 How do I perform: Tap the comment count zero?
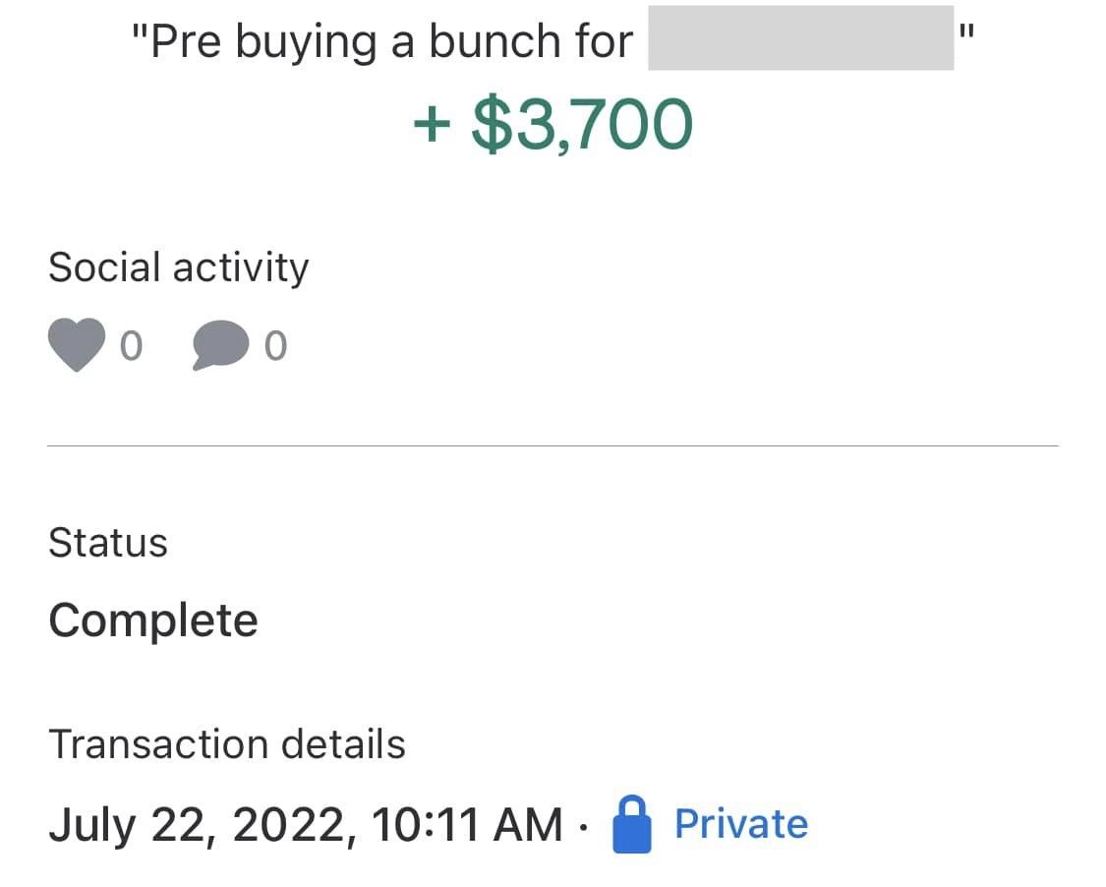click(x=276, y=346)
